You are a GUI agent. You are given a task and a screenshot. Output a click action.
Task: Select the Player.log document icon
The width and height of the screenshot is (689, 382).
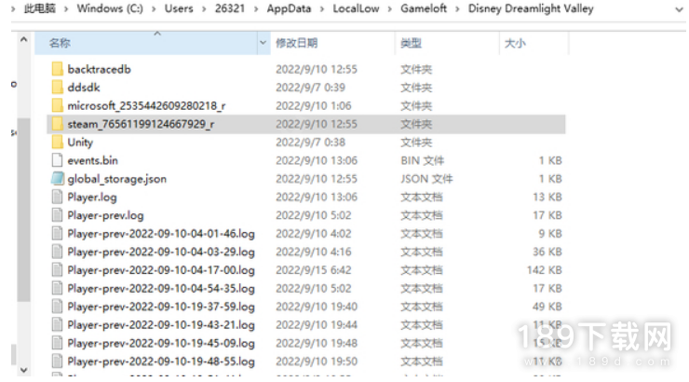click(x=57, y=197)
